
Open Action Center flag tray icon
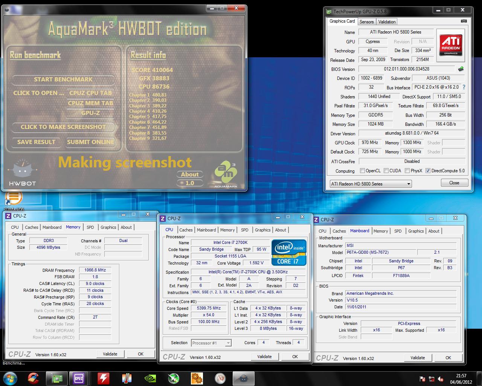click(x=423, y=379)
